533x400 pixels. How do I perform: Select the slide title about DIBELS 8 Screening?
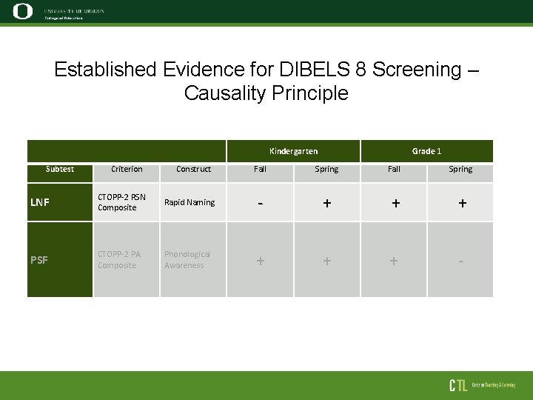coord(266,81)
